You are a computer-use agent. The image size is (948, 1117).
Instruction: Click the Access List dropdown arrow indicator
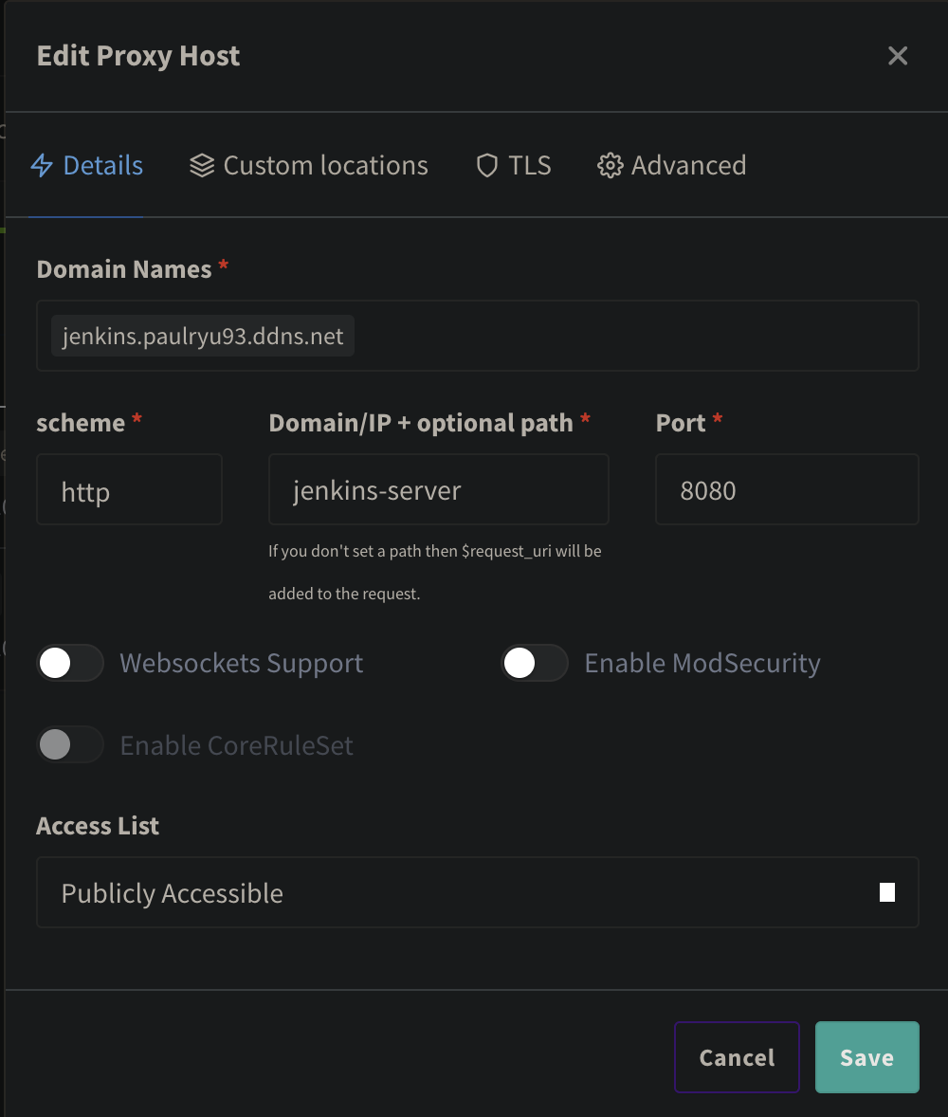pos(887,892)
